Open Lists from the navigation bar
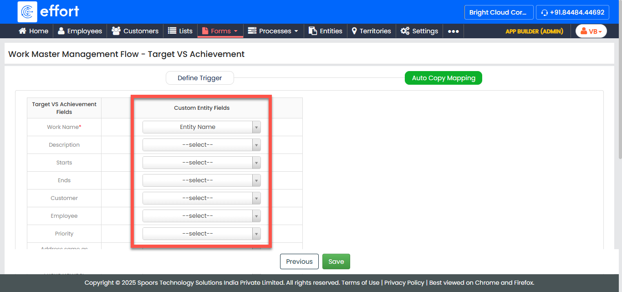The height and width of the screenshot is (292, 622). click(180, 31)
